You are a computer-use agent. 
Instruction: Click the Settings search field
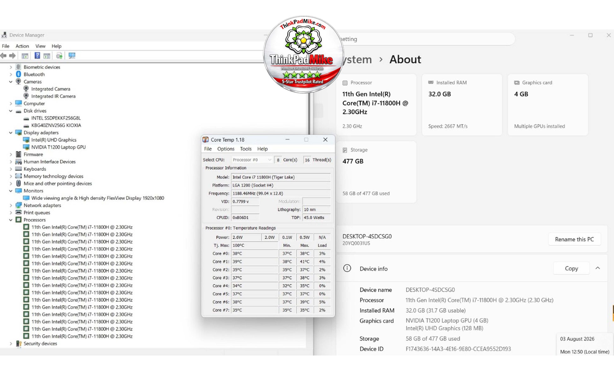[428, 39]
